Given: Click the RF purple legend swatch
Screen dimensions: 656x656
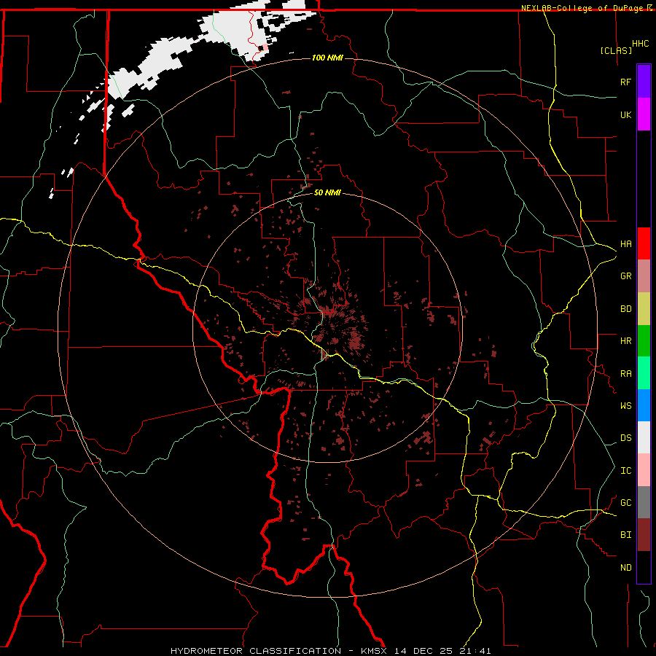Looking at the screenshot, I should (644, 82).
